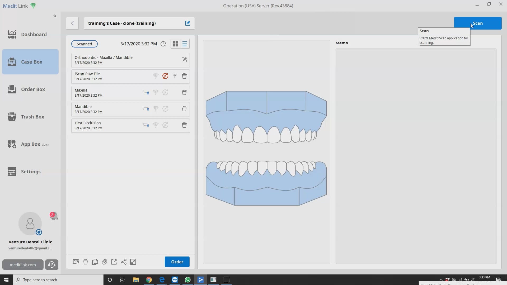Image resolution: width=507 pixels, height=285 pixels.
Task: Click the upload icon for iScan Raw File
Action: pos(175,76)
